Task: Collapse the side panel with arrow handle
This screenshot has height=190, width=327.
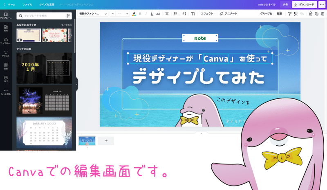Action: point(77,84)
